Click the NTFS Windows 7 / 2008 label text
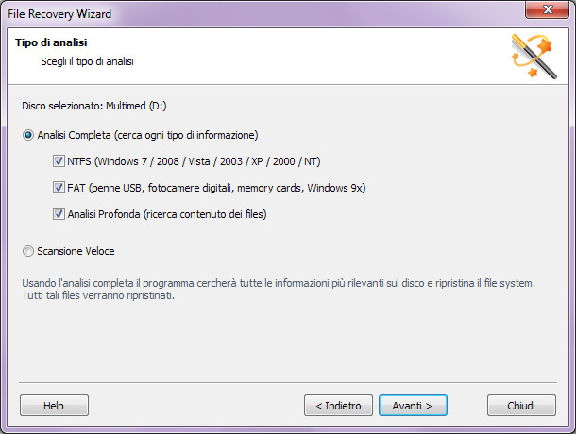The height and width of the screenshot is (434, 576). [x=194, y=161]
